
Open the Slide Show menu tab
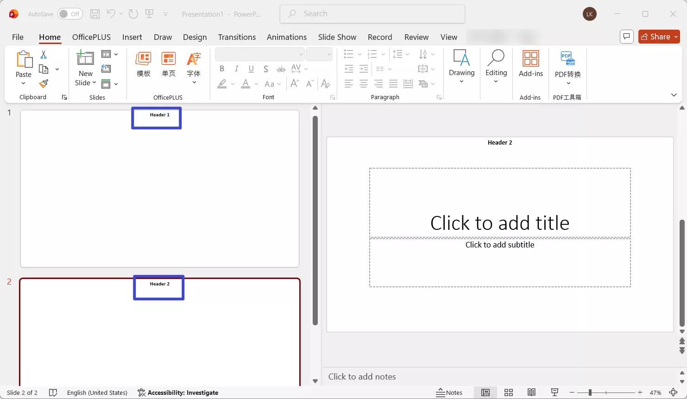pyautogui.click(x=337, y=37)
